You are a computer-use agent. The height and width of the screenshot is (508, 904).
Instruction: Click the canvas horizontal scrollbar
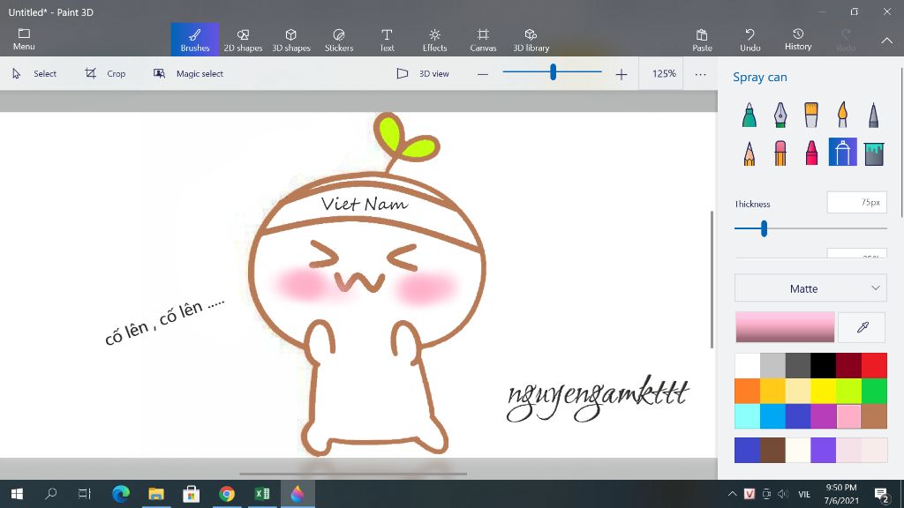coord(353,474)
